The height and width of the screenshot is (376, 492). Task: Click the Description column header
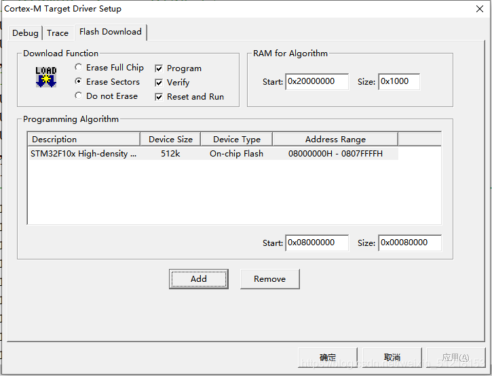(84, 140)
